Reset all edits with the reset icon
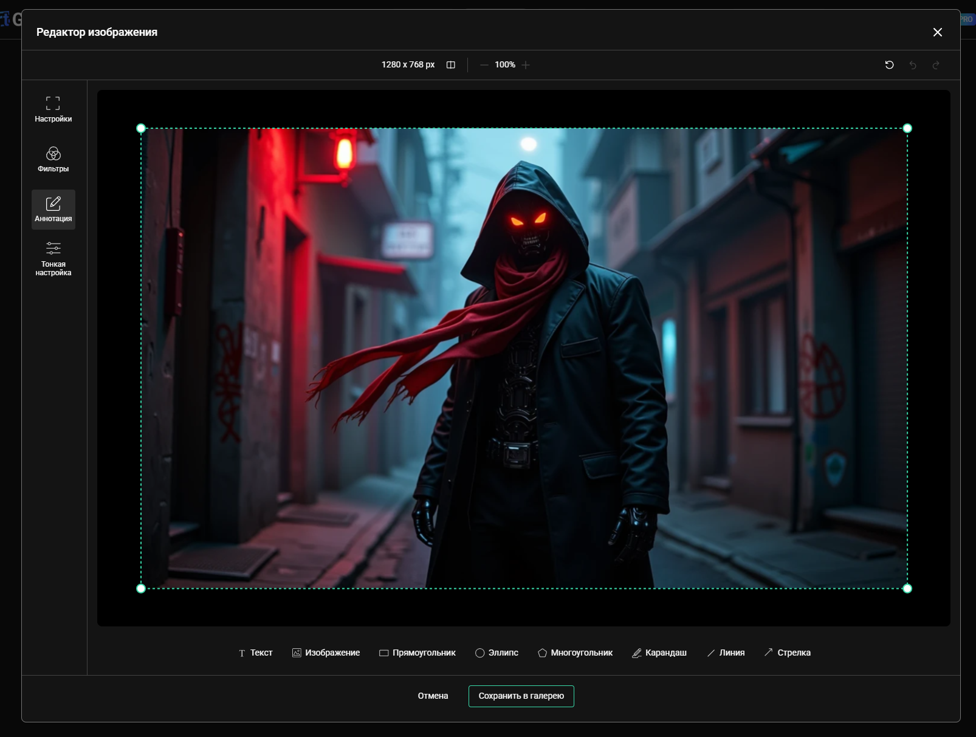This screenshot has width=976, height=737. (x=889, y=65)
